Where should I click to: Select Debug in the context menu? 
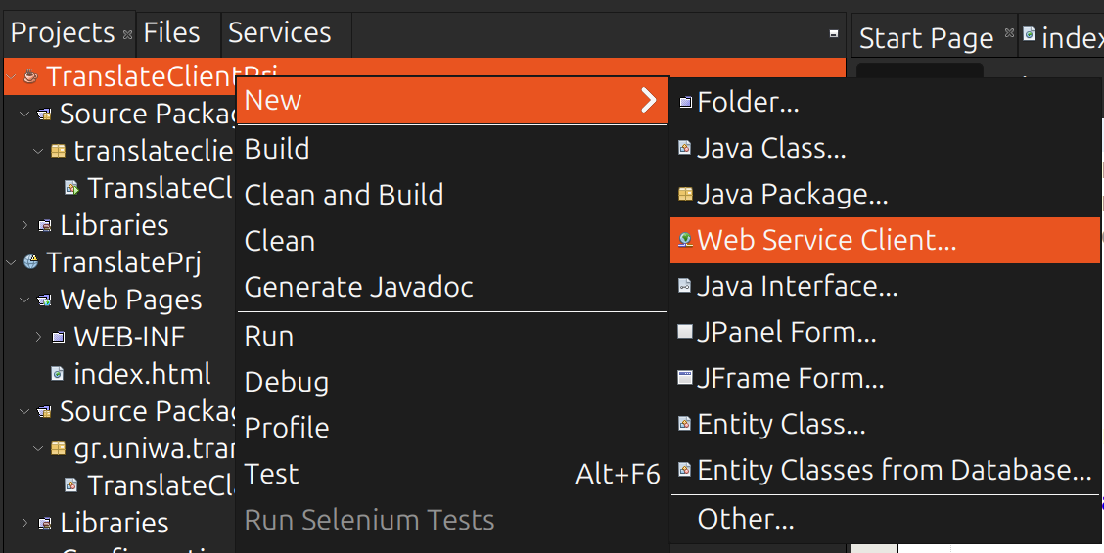click(452, 382)
